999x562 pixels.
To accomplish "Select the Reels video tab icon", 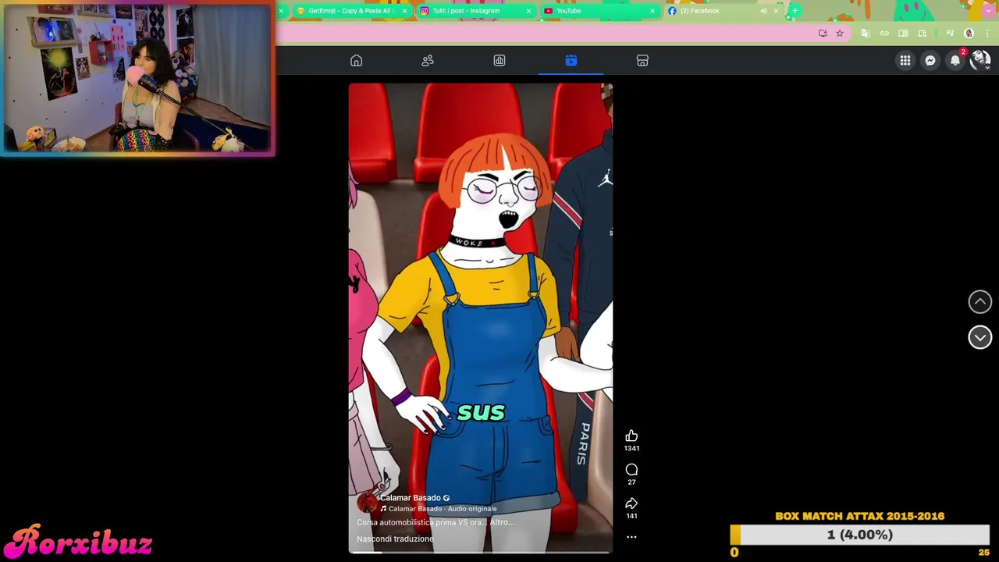I will [x=571, y=61].
